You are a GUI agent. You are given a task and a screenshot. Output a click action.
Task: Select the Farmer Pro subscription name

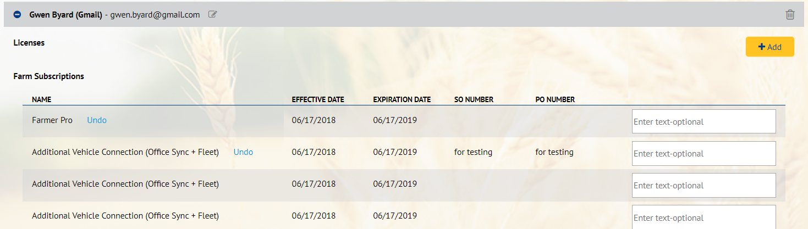[x=52, y=120]
